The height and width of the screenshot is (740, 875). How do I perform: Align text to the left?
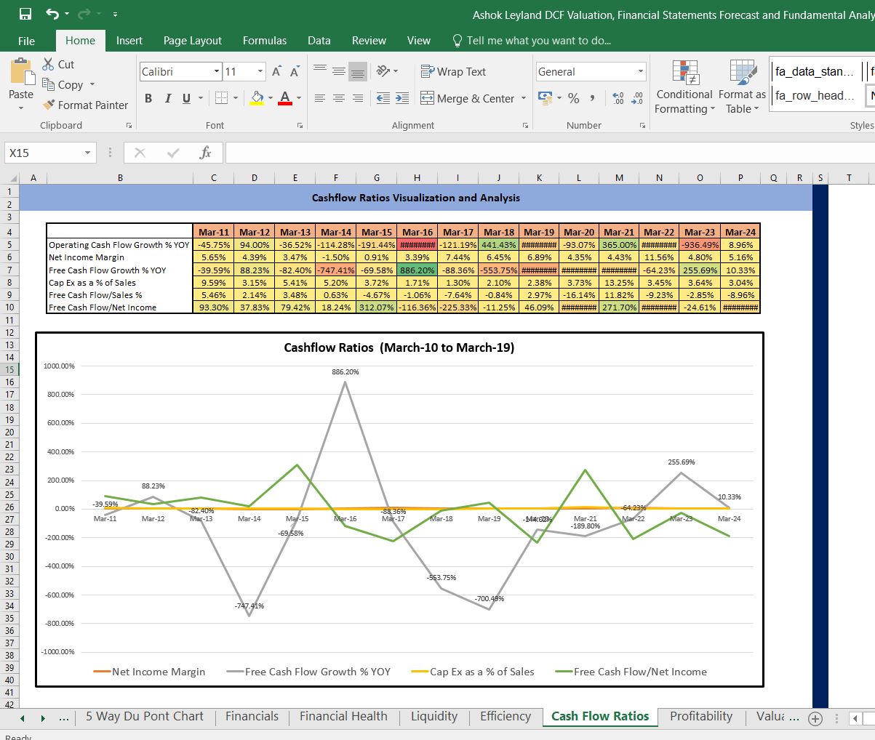point(320,98)
